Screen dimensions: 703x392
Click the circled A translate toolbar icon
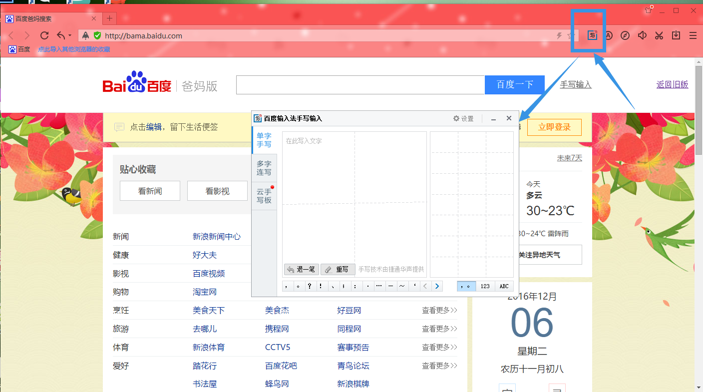tap(609, 35)
